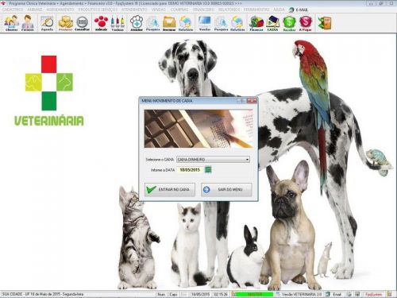The image size is (397, 298).
Task: Click the status bar date 18/05/2015
Action: [x=200, y=294]
